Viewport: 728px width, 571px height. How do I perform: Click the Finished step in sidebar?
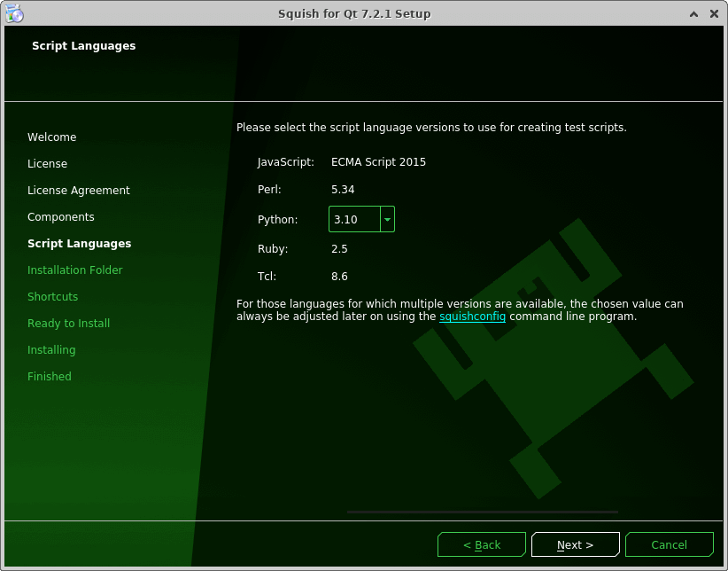[49, 377]
